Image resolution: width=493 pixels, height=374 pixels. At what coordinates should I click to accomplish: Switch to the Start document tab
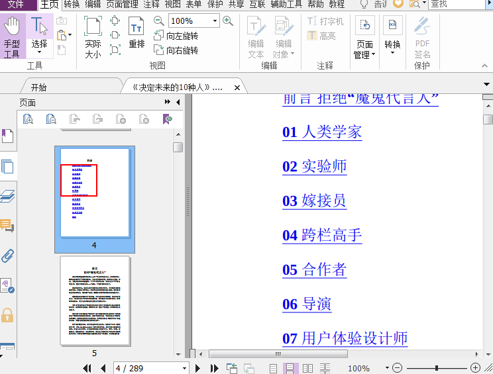point(38,87)
